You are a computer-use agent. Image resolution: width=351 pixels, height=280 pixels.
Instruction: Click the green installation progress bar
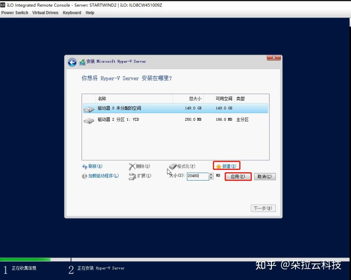26,260
